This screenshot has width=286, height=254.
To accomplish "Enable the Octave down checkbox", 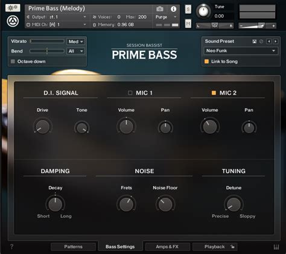I will [13, 62].
